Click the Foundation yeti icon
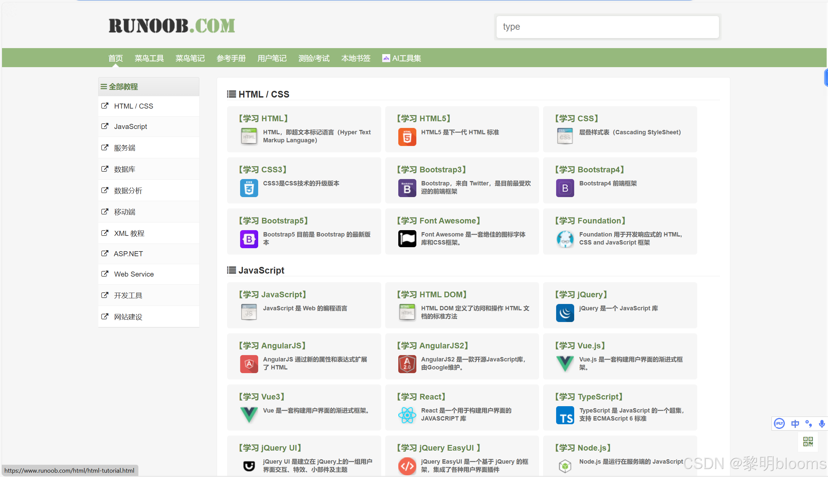Screen dimensions: 828x477 [x=565, y=239]
